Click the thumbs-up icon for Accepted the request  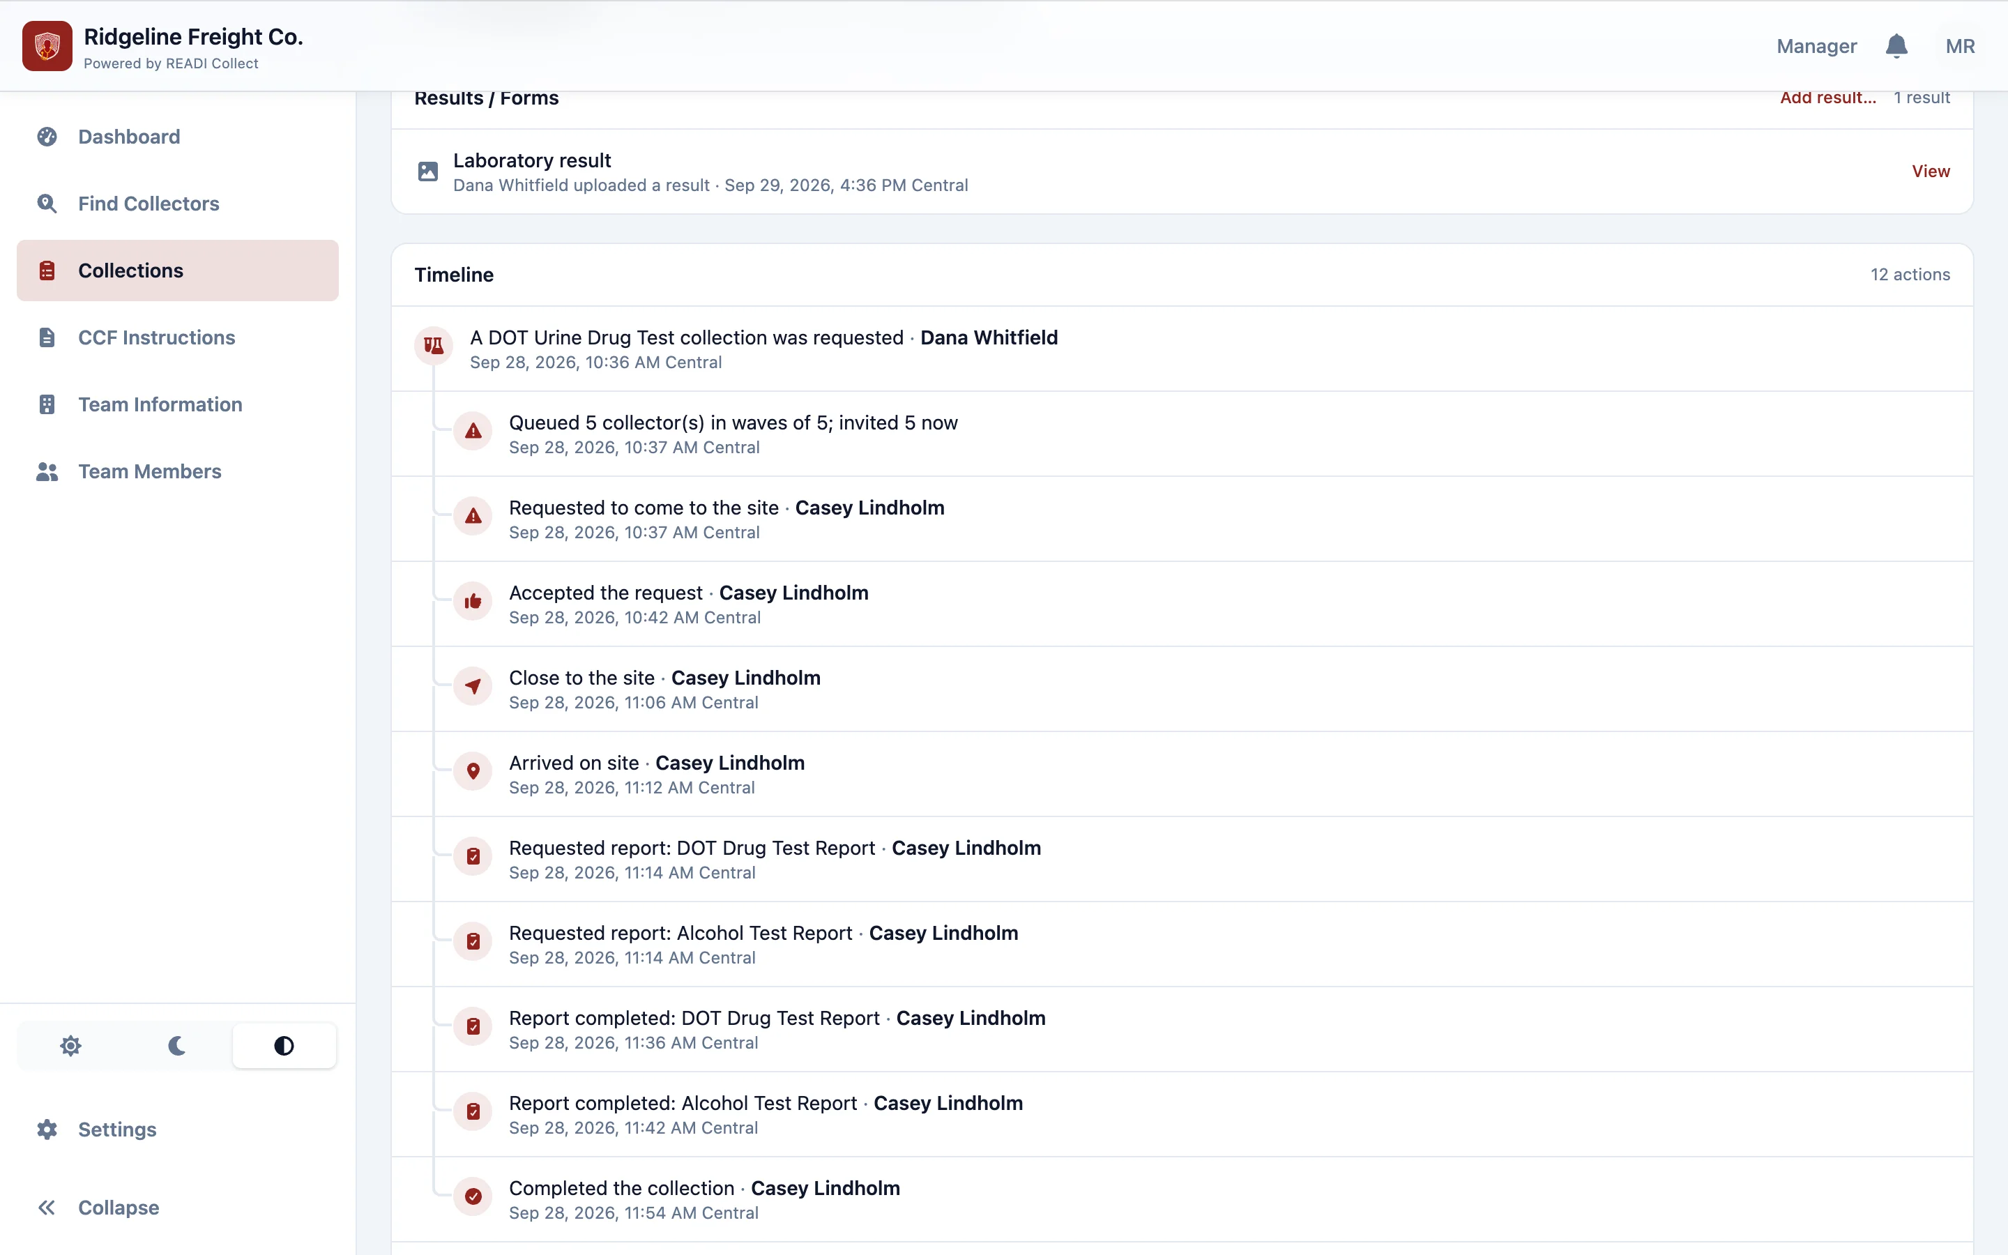point(473,601)
